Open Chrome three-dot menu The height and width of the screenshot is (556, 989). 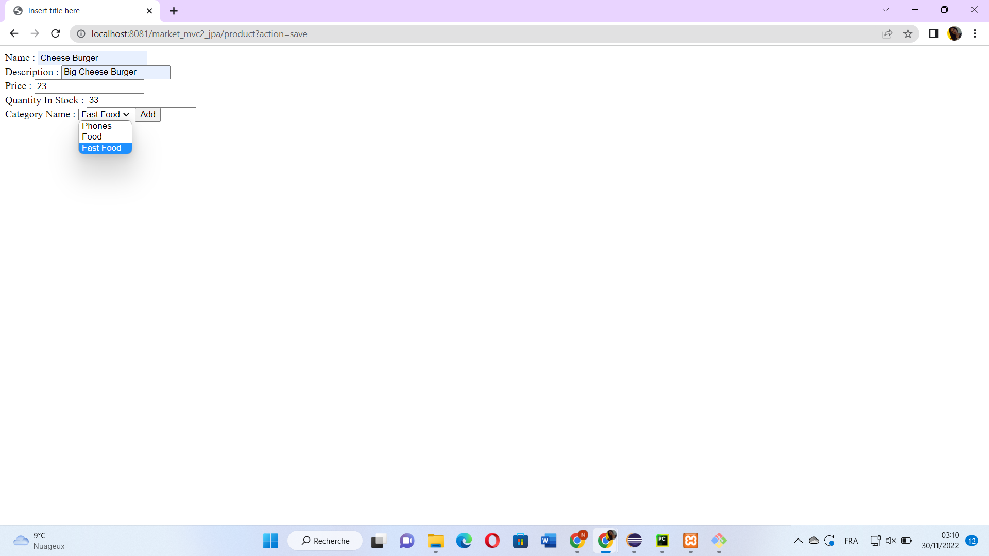975,34
